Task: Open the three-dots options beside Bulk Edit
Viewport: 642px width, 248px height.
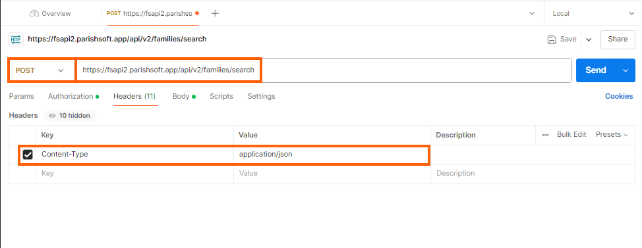Action: coord(545,135)
